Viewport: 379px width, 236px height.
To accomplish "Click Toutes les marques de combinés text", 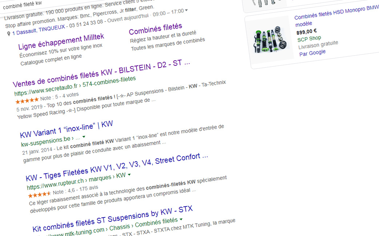I will click(168, 44).
